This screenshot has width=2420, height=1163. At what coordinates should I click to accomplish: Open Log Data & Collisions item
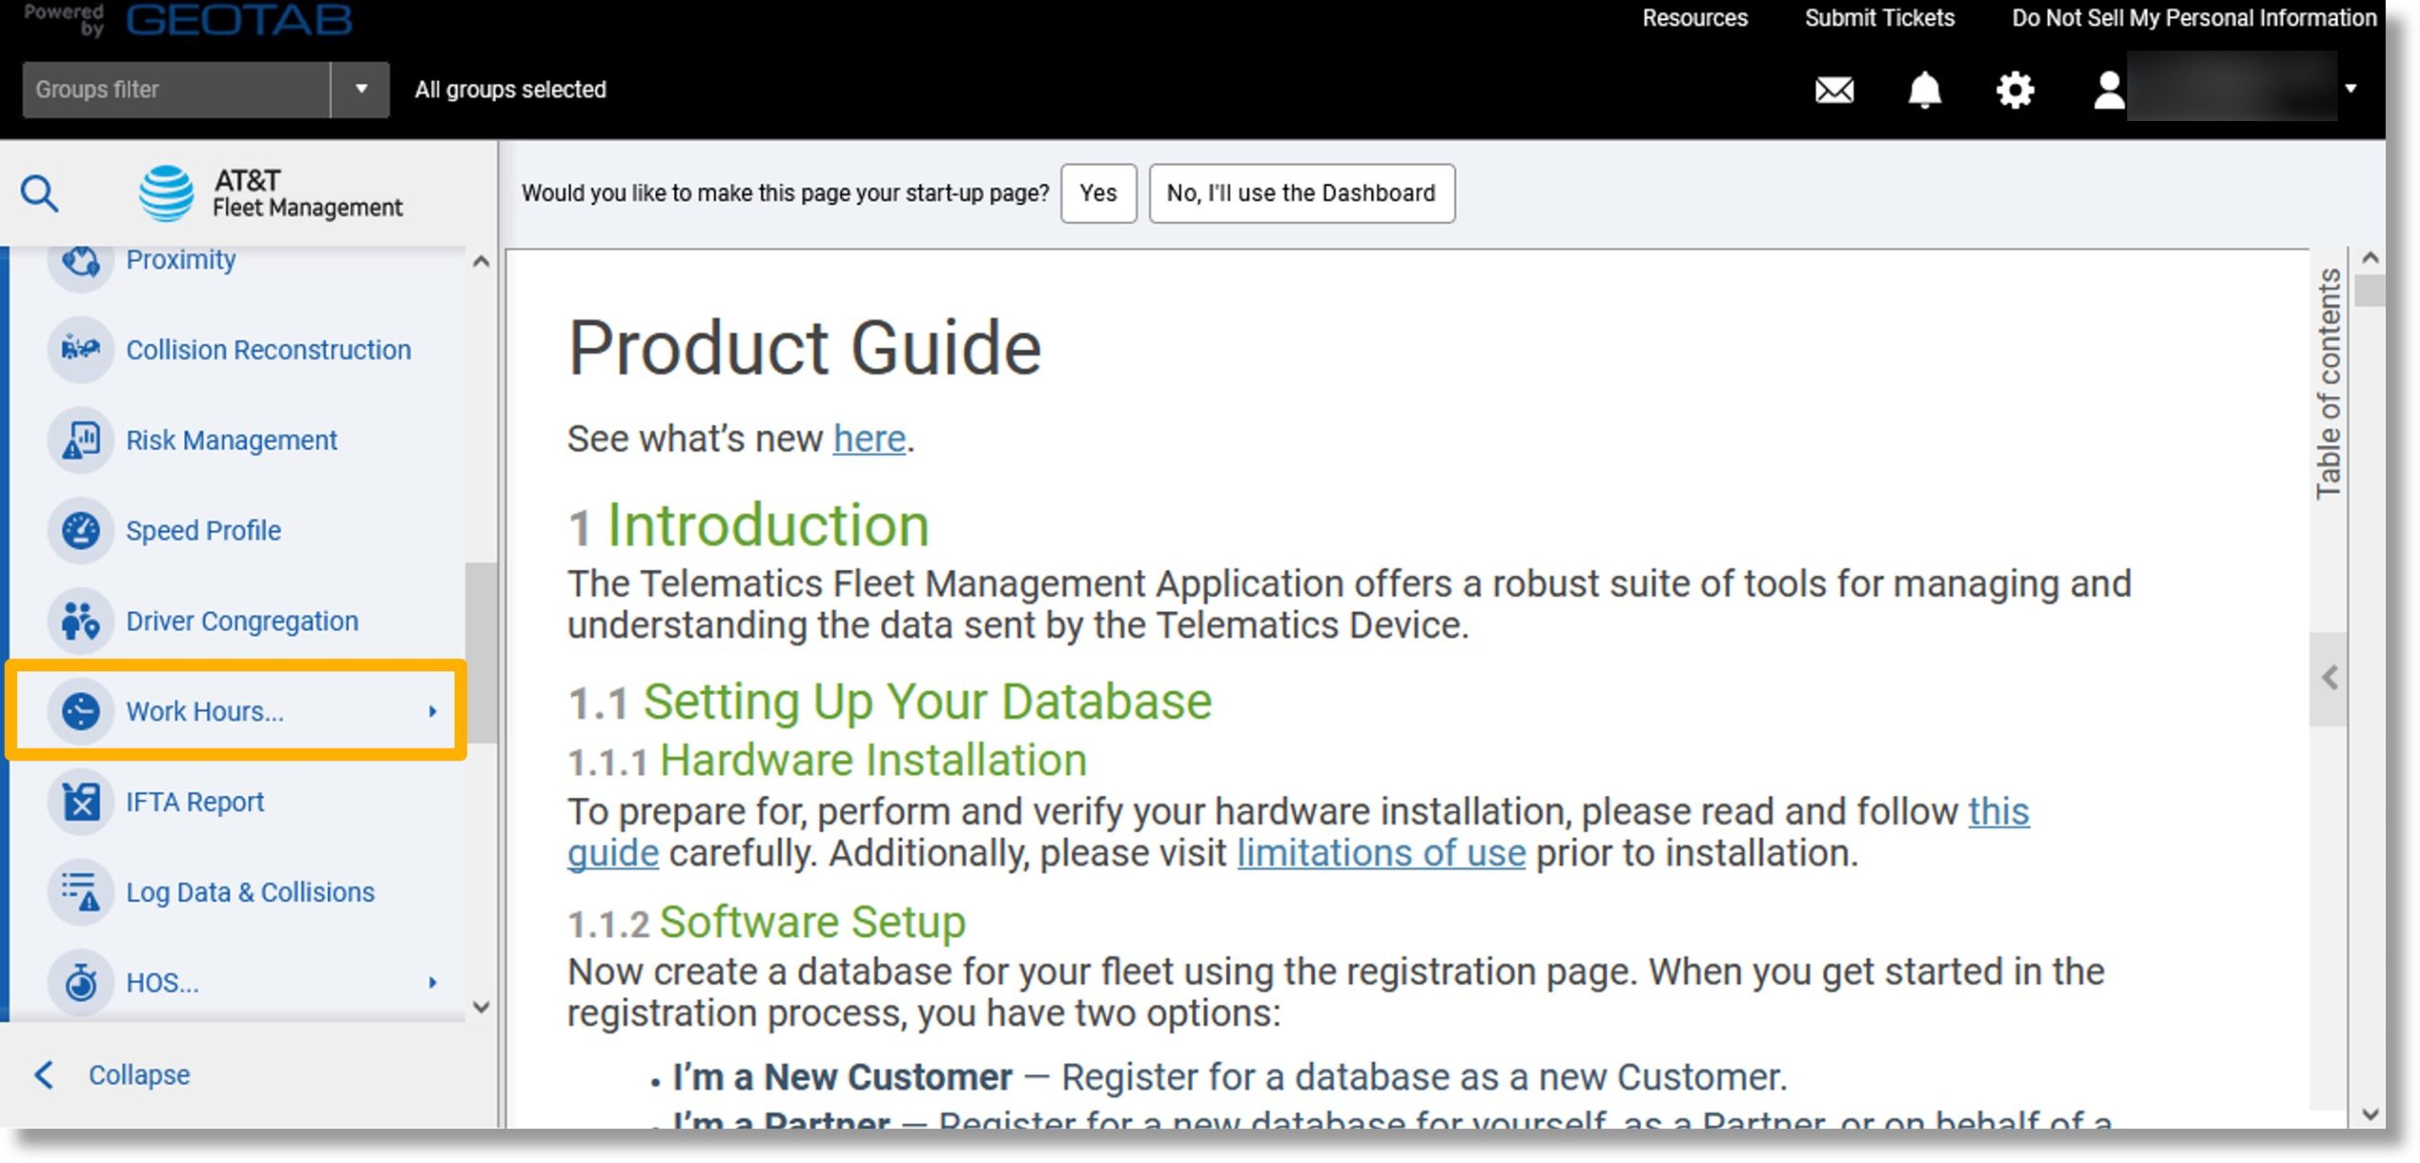pos(251,892)
